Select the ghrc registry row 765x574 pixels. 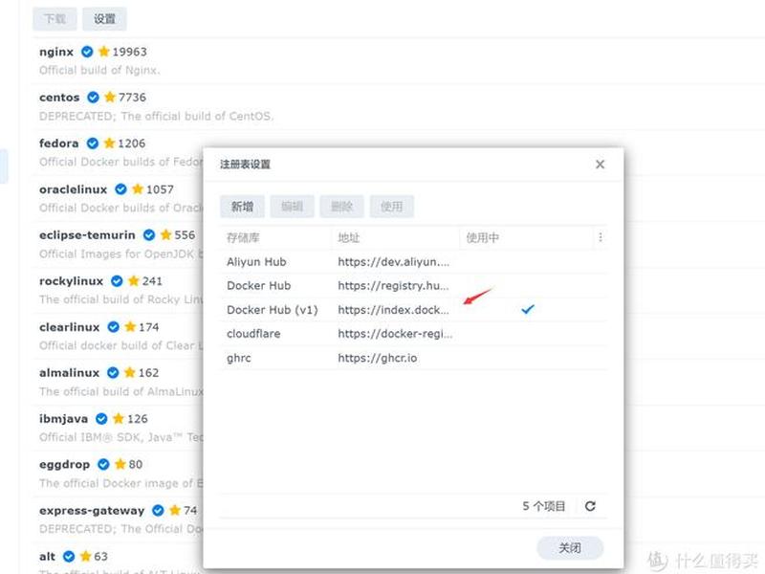414,358
